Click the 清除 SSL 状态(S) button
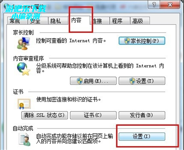 click(x=44, y=115)
